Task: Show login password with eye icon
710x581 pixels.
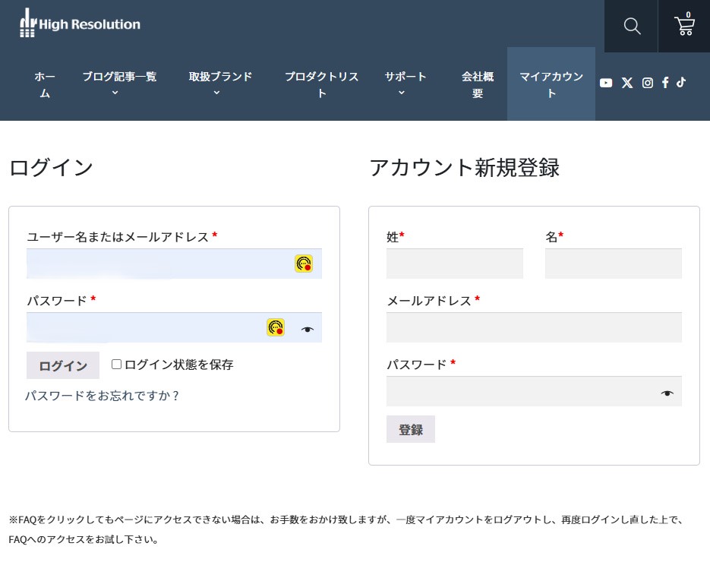Action: [x=308, y=330]
